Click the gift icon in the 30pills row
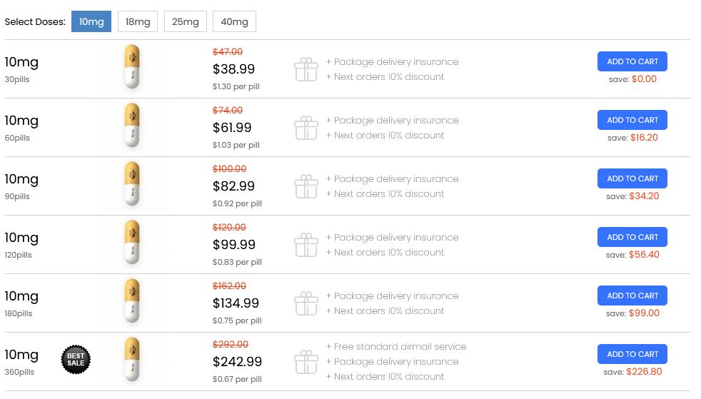701x399 pixels. [x=306, y=69]
